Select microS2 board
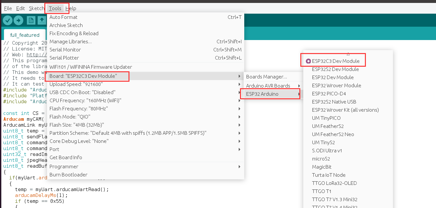 [x=348, y=159]
